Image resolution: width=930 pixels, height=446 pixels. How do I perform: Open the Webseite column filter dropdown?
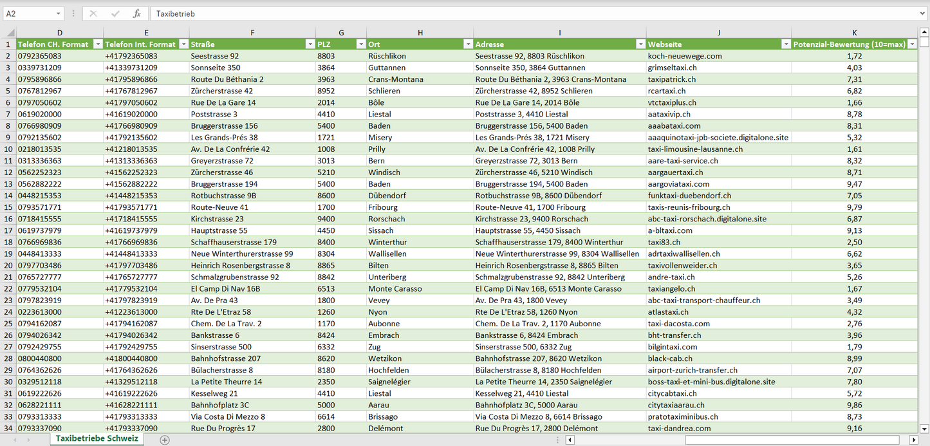785,44
